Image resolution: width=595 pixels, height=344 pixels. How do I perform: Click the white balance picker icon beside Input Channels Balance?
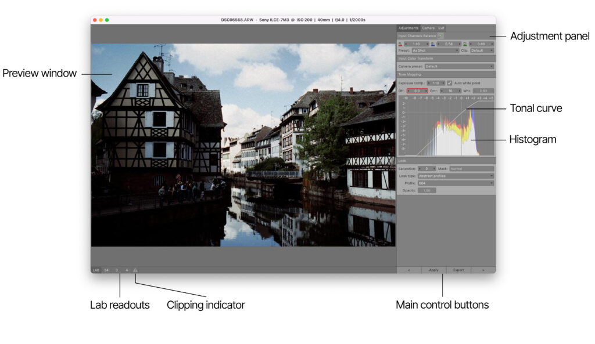click(x=440, y=35)
